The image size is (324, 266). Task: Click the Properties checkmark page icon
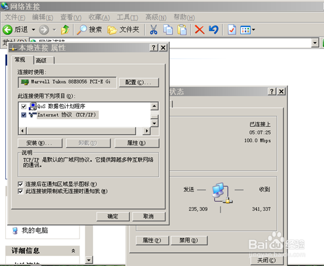232,30
